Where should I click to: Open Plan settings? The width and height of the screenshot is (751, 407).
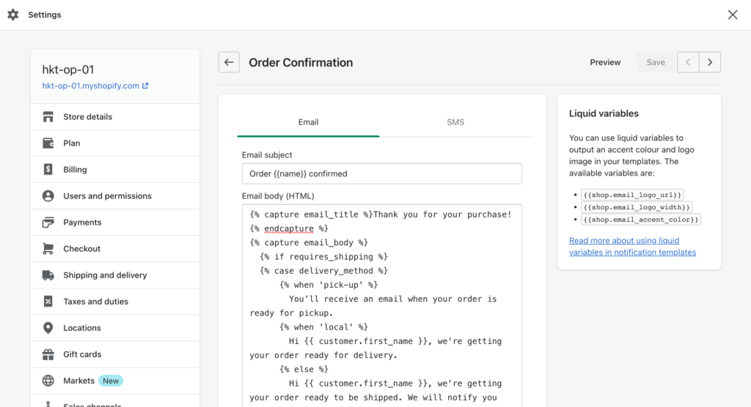click(x=115, y=143)
